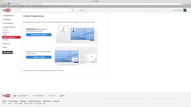
Task: Open the reading list icon in the bookmarks bar
Action: (2, 6)
